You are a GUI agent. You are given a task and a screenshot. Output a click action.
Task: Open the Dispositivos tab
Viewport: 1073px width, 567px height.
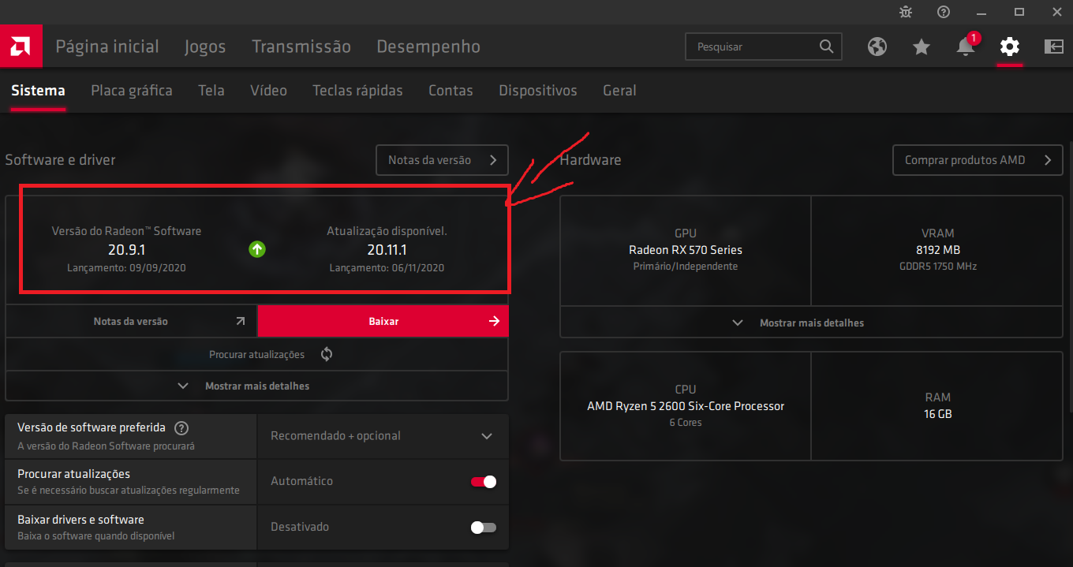point(538,91)
